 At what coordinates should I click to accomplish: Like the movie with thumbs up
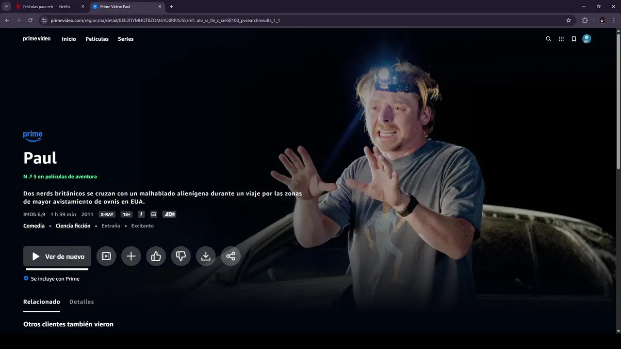[156, 256]
